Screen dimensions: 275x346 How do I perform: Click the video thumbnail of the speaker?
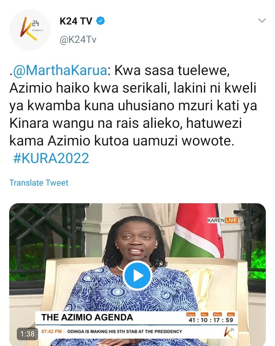pos(137,274)
